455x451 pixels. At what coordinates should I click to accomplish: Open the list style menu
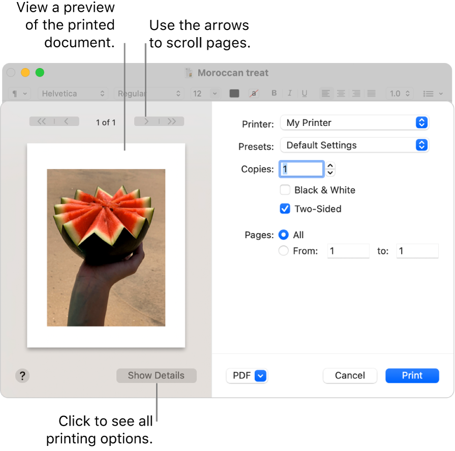coord(433,93)
